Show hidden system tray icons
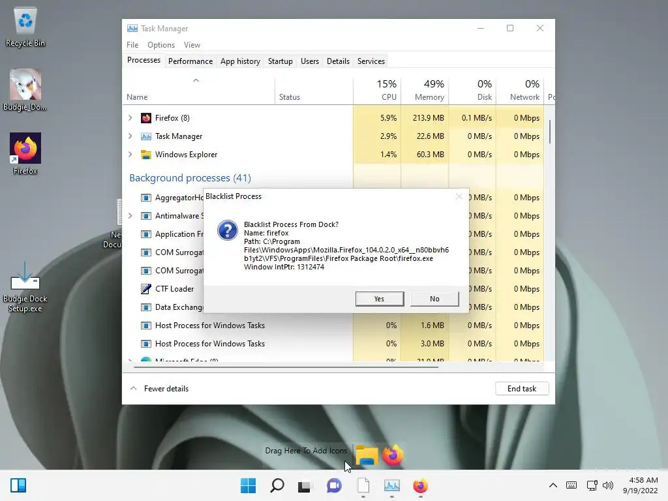The image size is (668, 501). pos(553,485)
